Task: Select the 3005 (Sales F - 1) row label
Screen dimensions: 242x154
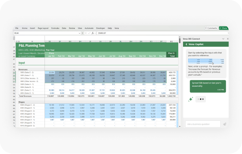Action: tap(27, 76)
